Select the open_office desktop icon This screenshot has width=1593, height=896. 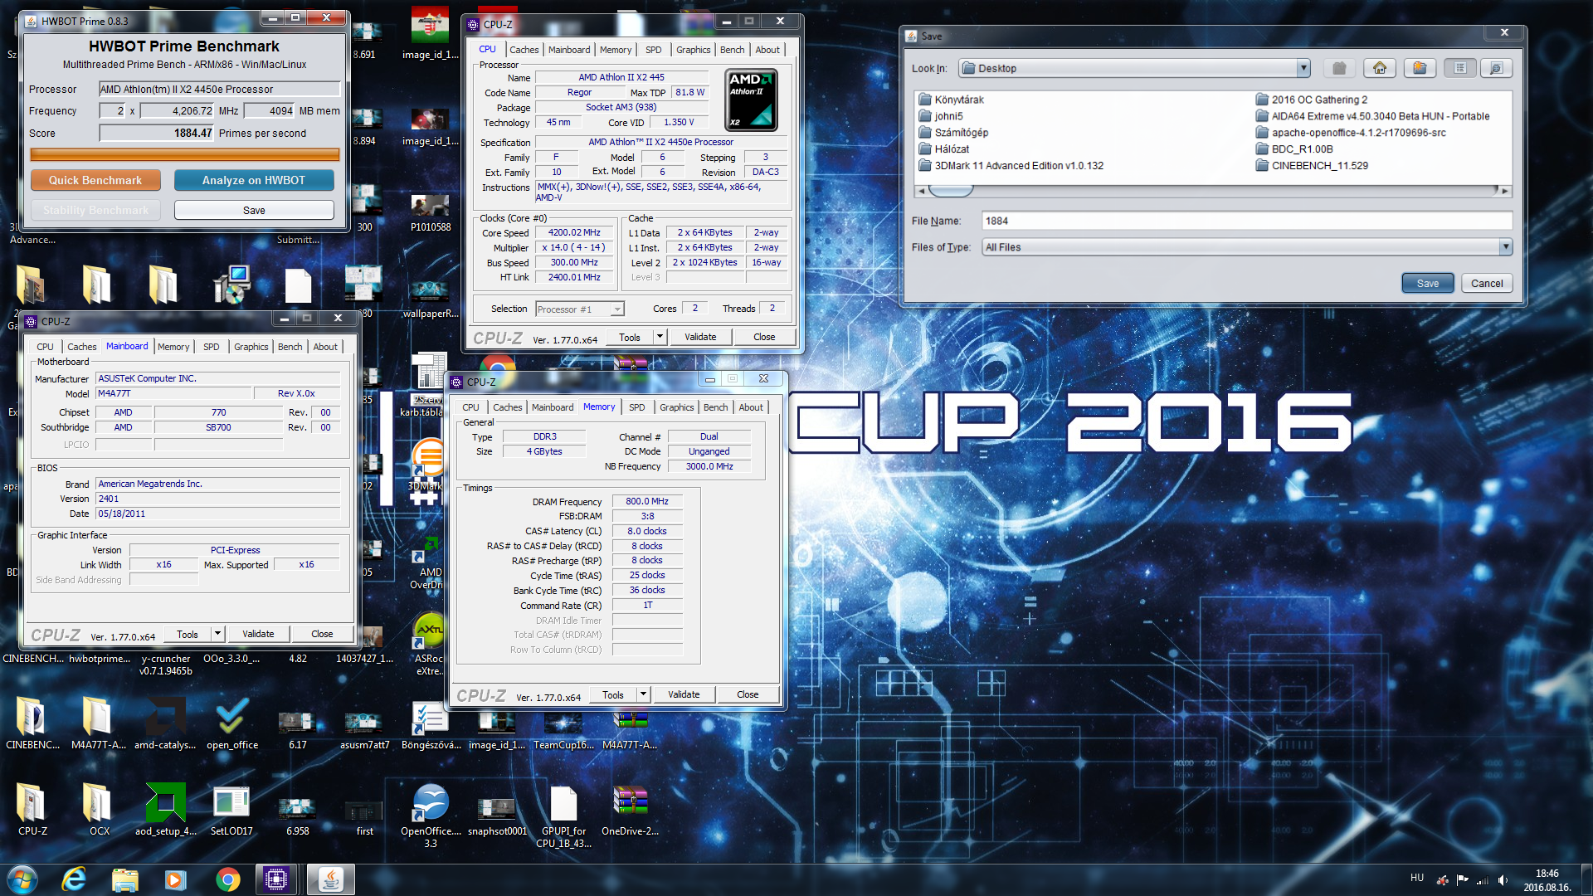click(x=231, y=723)
